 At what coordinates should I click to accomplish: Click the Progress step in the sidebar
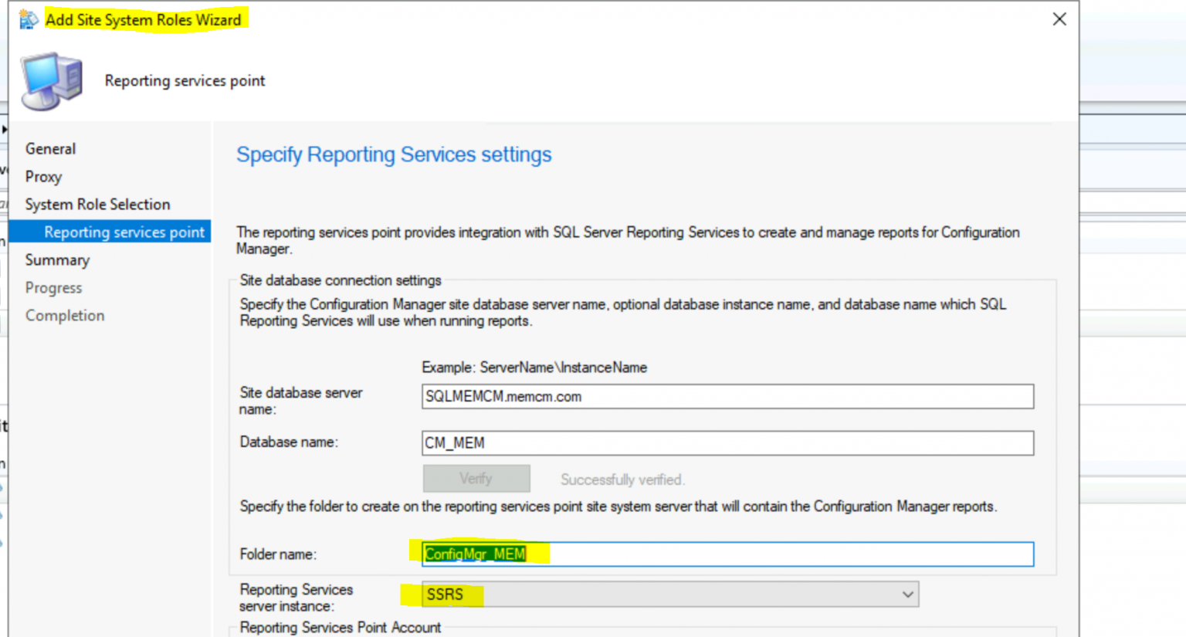click(x=53, y=287)
